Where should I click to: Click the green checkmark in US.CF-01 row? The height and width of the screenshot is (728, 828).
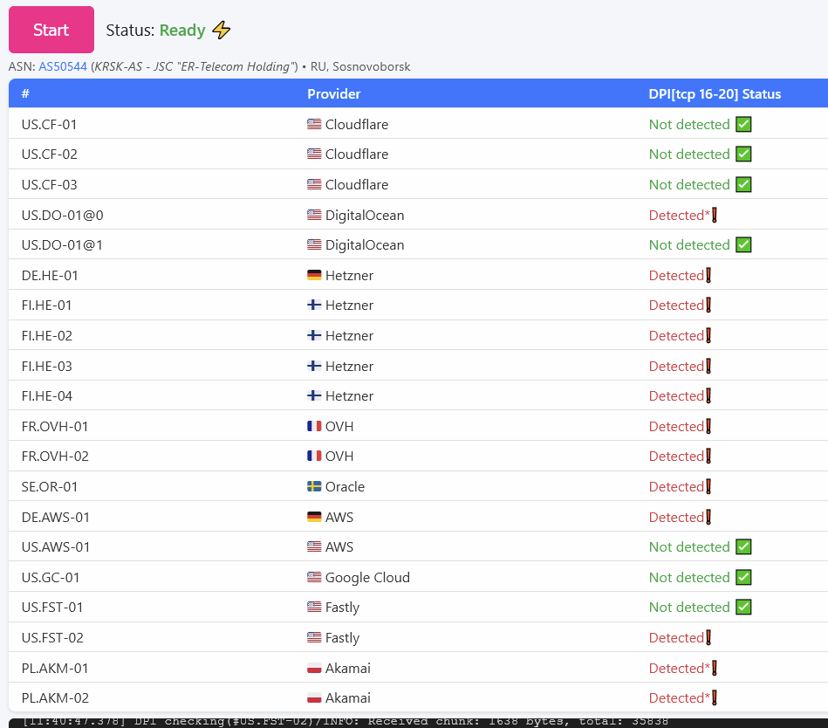coord(743,124)
